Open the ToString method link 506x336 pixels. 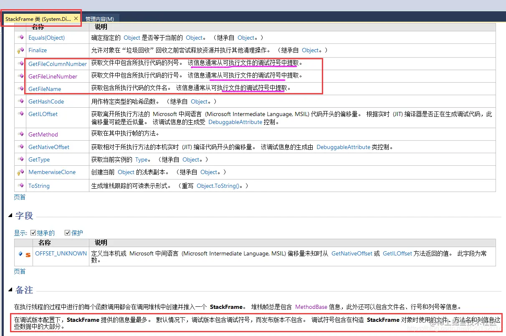(39, 186)
